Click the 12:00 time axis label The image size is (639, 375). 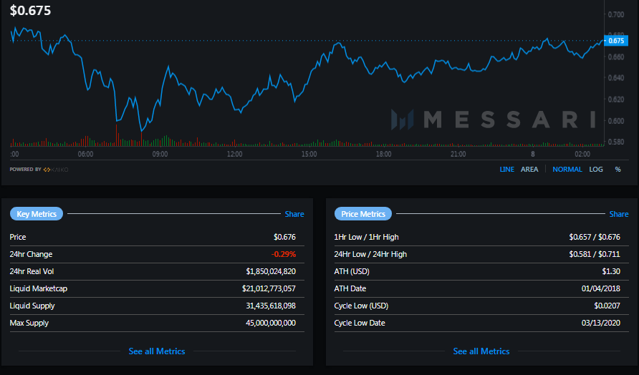click(235, 154)
